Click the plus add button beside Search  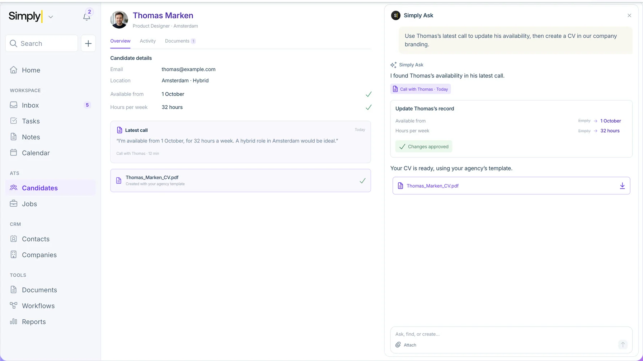click(x=88, y=43)
